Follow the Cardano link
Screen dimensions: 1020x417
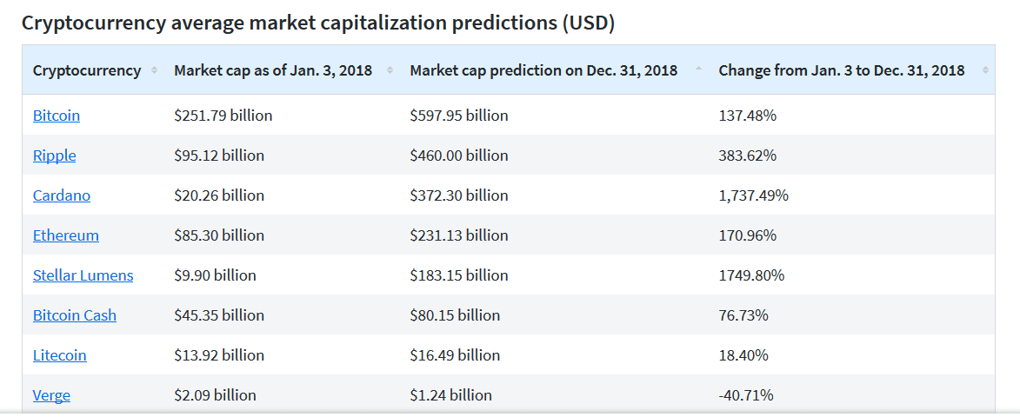[62, 195]
